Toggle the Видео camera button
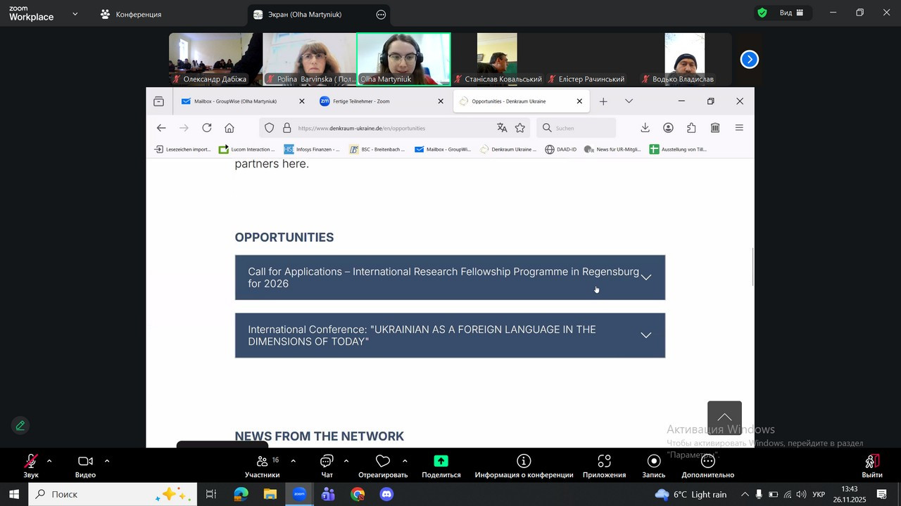This screenshot has height=506, width=901. (x=85, y=465)
